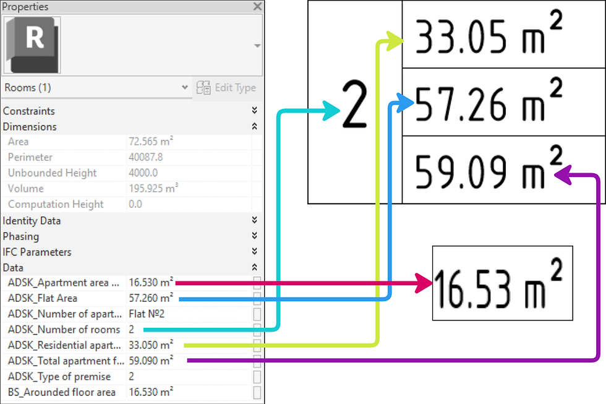This screenshot has height=404, width=606.
Task: Edit ADSK_Type of premise value
Action: [x=189, y=377]
